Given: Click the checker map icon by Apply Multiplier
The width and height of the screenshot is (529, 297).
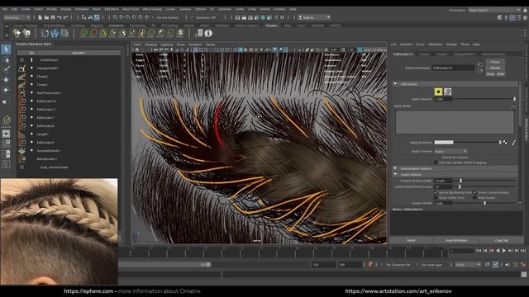Looking at the screenshot, I should 505,143.
